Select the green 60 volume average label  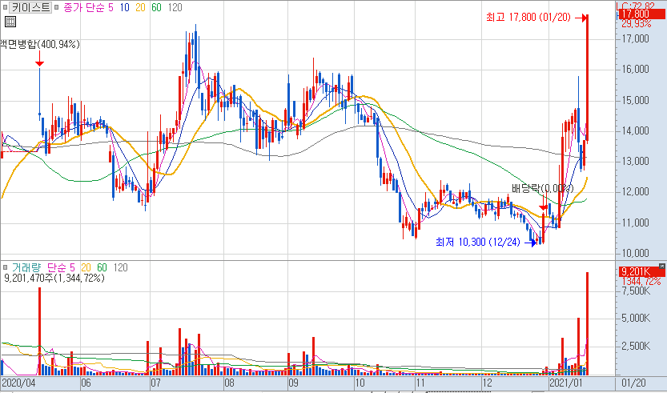coord(102,267)
